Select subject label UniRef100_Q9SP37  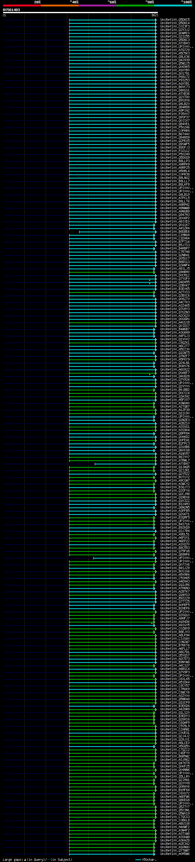[175, 117]
